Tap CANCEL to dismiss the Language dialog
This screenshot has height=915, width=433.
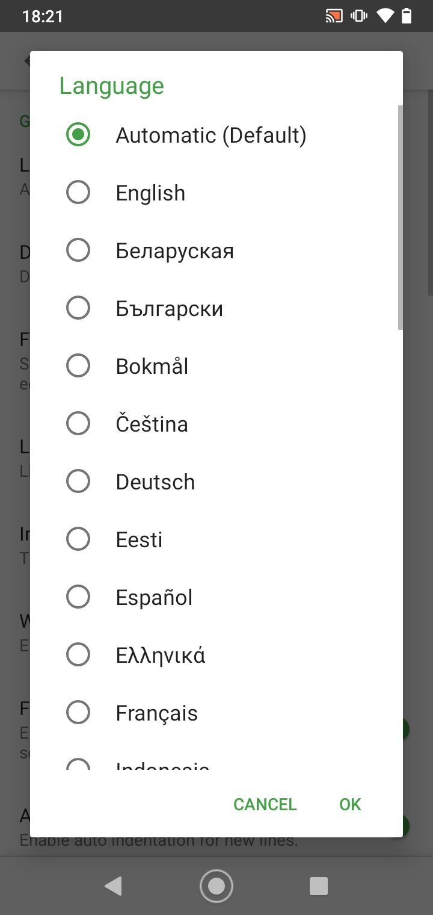[x=265, y=804]
